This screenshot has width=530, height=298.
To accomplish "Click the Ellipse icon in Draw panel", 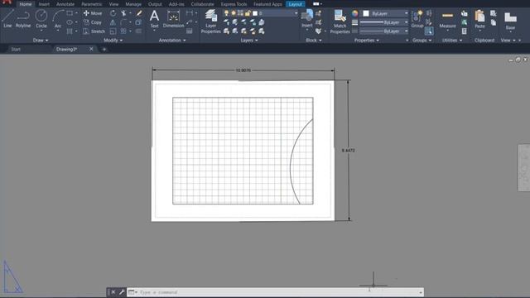I will tap(70, 22).
